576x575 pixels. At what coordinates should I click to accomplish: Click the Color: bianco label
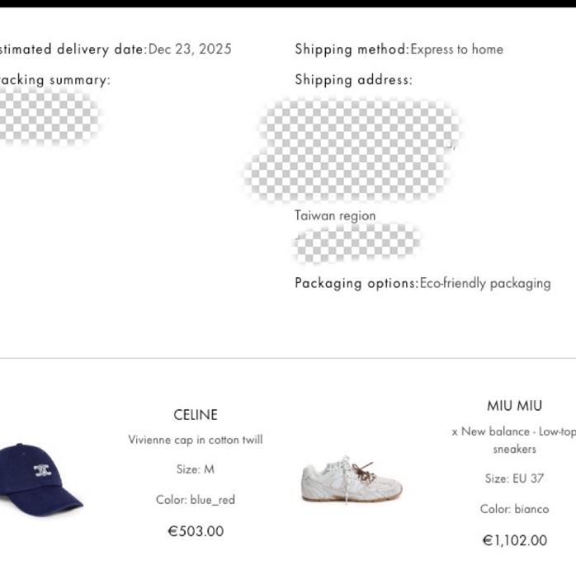tap(514, 509)
